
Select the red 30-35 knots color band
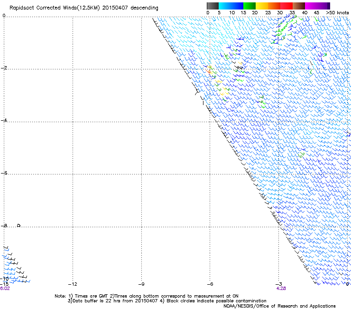coord(286,6)
